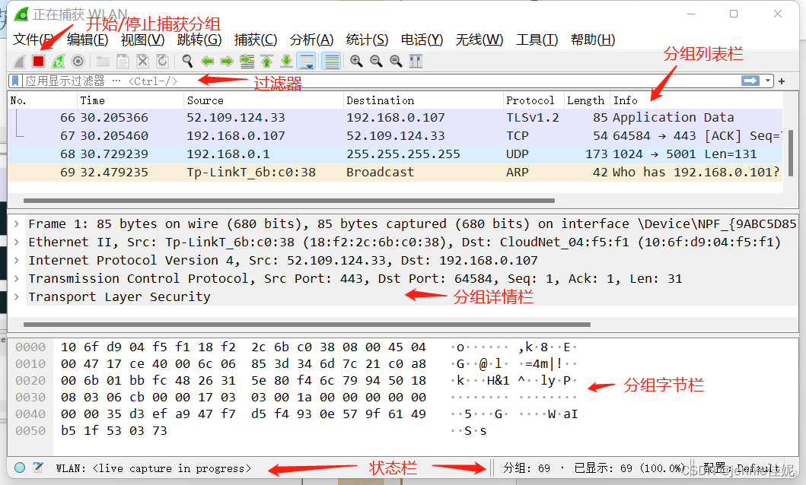
Task: Click hex offset 0050 in the bytes pane
Action: click(30, 430)
